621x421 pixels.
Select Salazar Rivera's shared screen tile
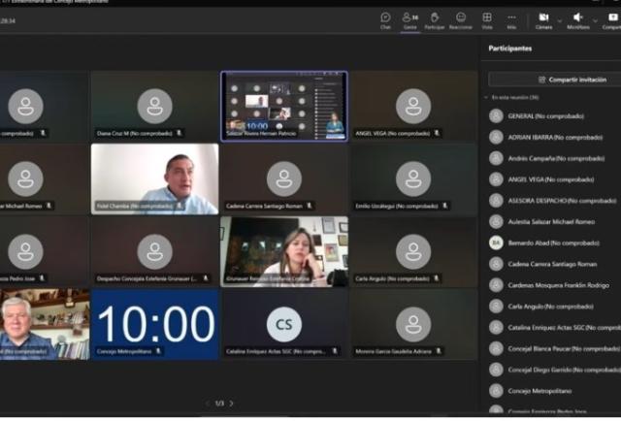283,106
